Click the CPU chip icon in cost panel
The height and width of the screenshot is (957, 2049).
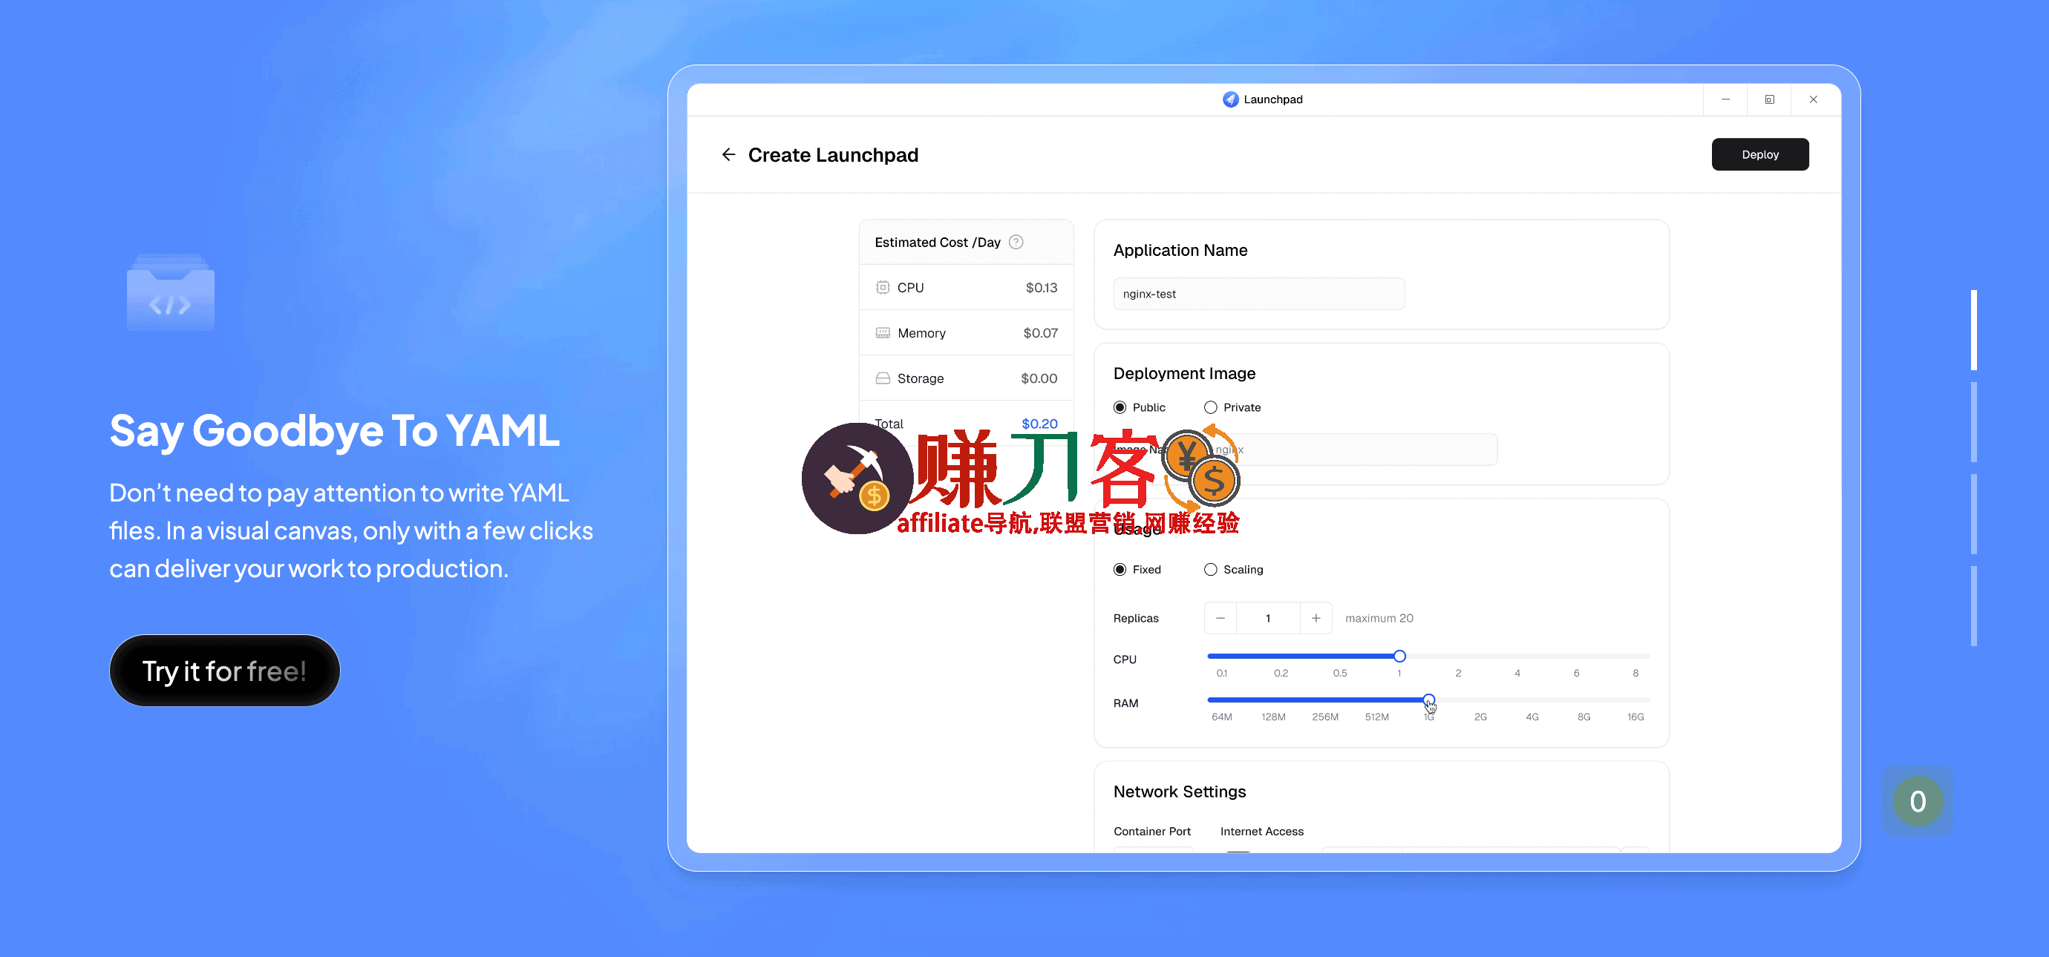[882, 288]
